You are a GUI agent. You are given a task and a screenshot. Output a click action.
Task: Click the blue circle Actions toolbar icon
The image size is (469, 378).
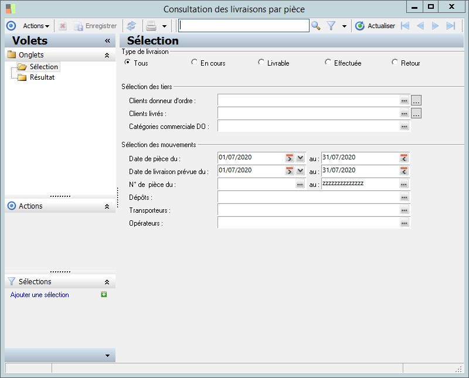tap(11, 26)
